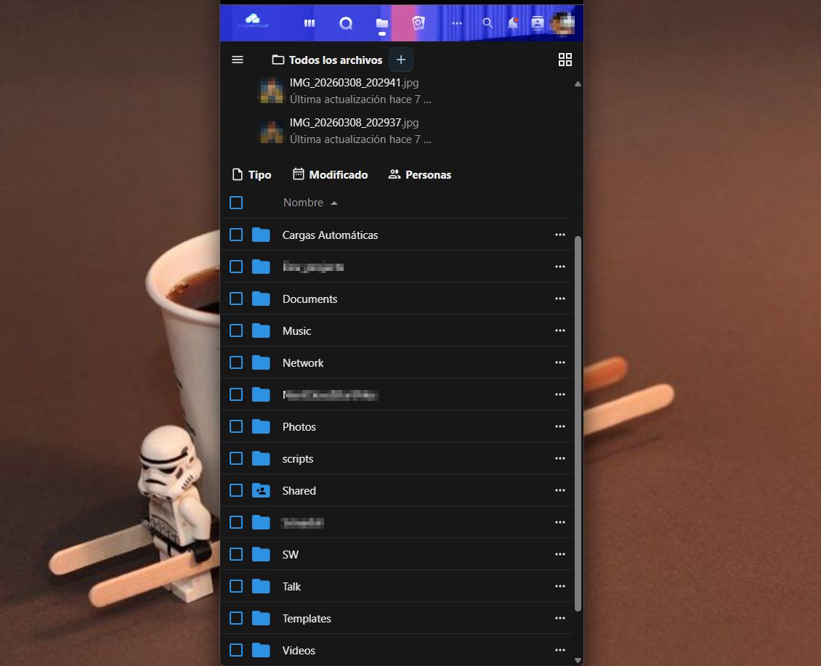Open actions menu for Photos folder
The width and height of the screenshot is (821, 666).
[x=559, y=426]
